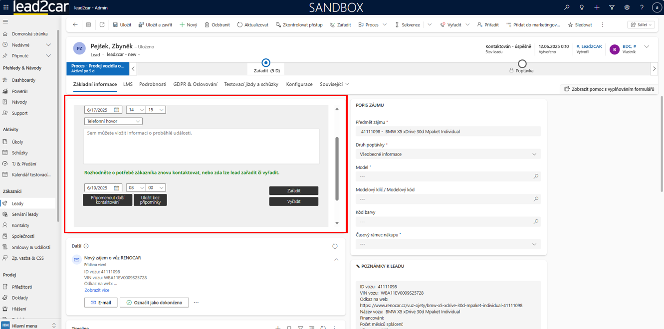Image resolution: width=664 pixels, height=329 pixels.
Task: Open calendar picker for 6/17/2025 date
Action: (x=117, y=110)
